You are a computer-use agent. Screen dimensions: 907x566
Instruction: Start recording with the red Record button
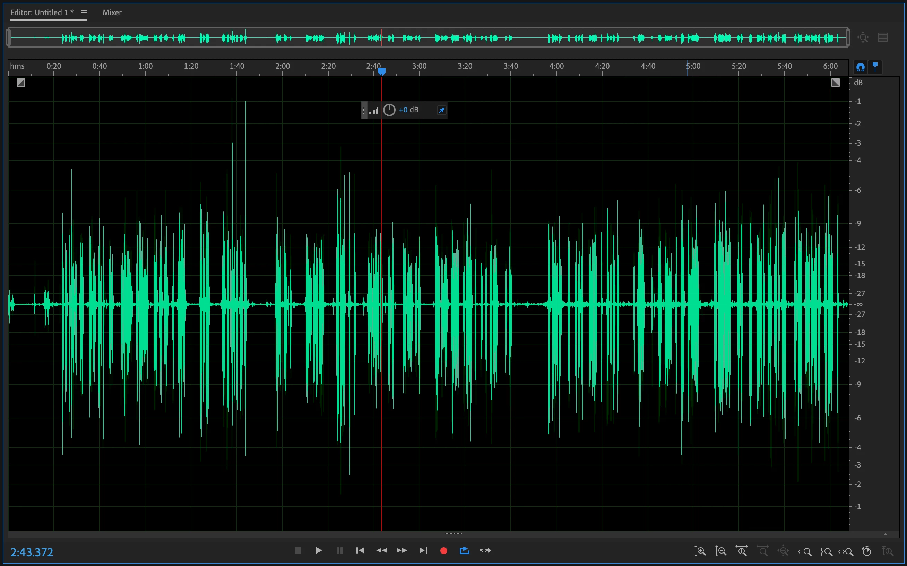(x=444, y=551)
